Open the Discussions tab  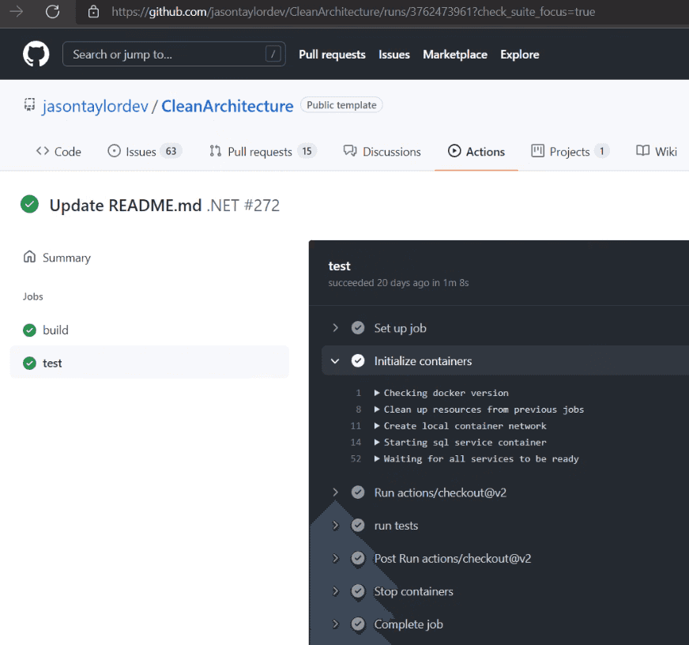point(382,151)
